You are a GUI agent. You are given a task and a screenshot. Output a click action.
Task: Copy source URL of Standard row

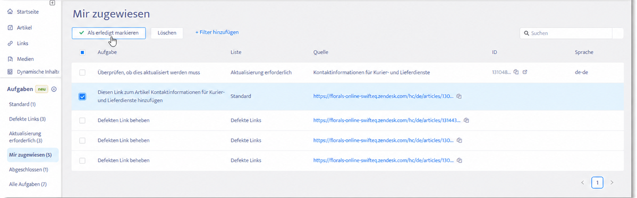[x=458, y=96]
